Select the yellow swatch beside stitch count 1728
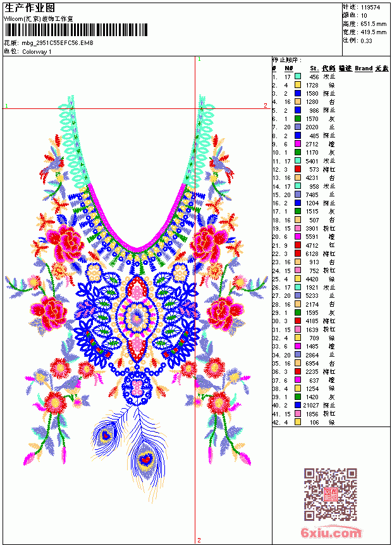The height and width of the screenshot is (545, 392). (298, 85)
